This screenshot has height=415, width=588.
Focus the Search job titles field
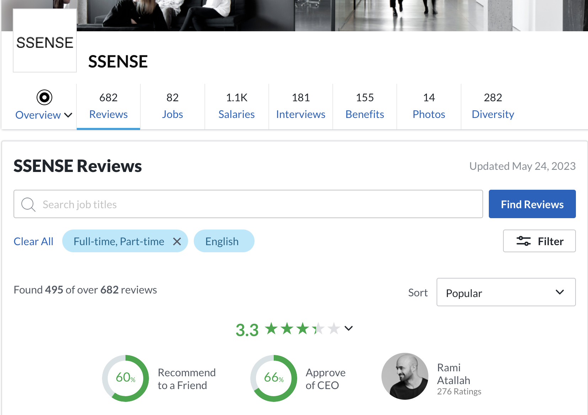tap(248, 204)
